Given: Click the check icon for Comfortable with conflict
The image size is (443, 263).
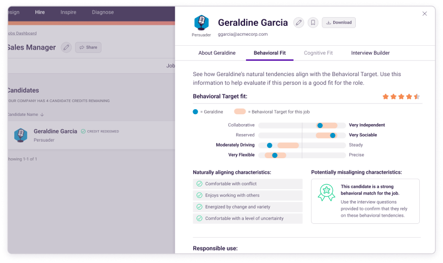Looking at the screenshot, I should pyautogui.click(x=200, y=184).
